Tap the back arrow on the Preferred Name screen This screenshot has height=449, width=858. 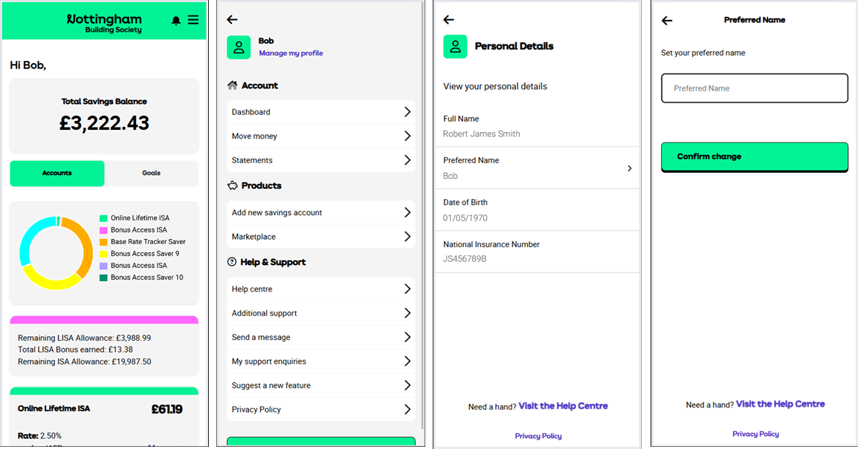[x=666, y=20]
